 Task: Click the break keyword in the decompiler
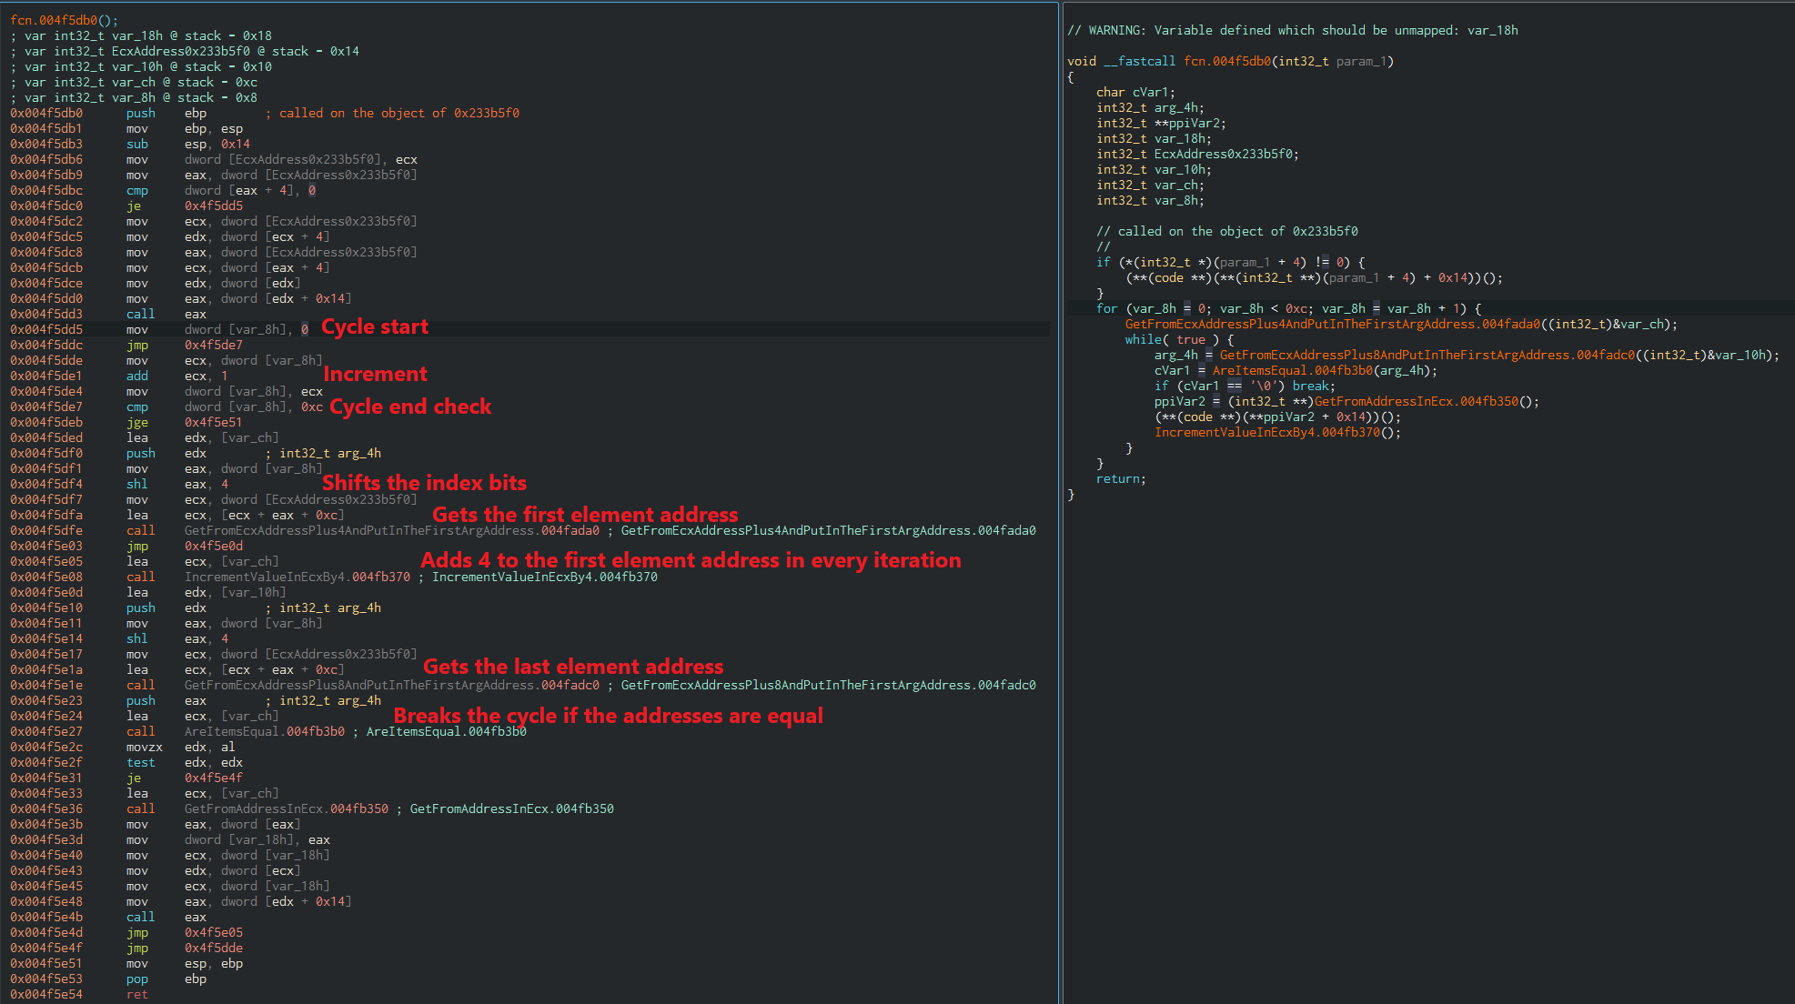pos(1310,386)
